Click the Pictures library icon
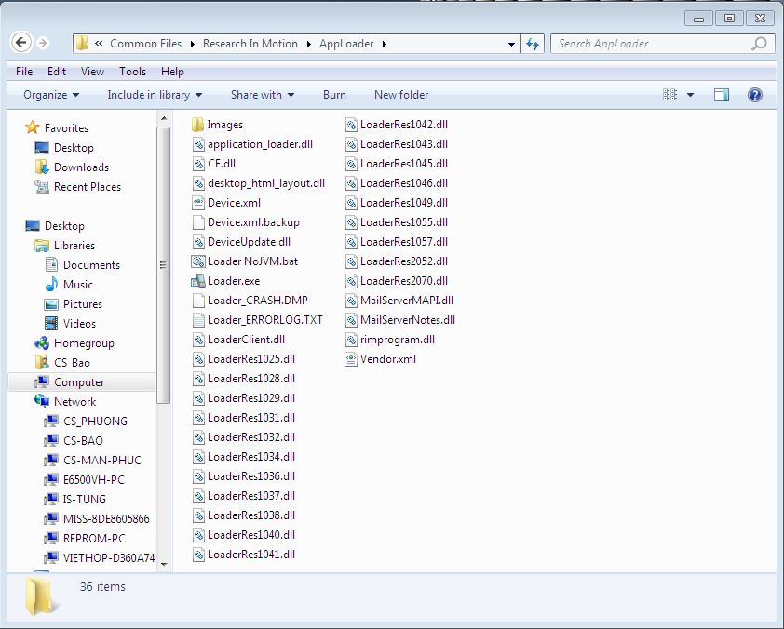Image resolution: width=784 pixels, height=629 pixels. tap(51, 303)
